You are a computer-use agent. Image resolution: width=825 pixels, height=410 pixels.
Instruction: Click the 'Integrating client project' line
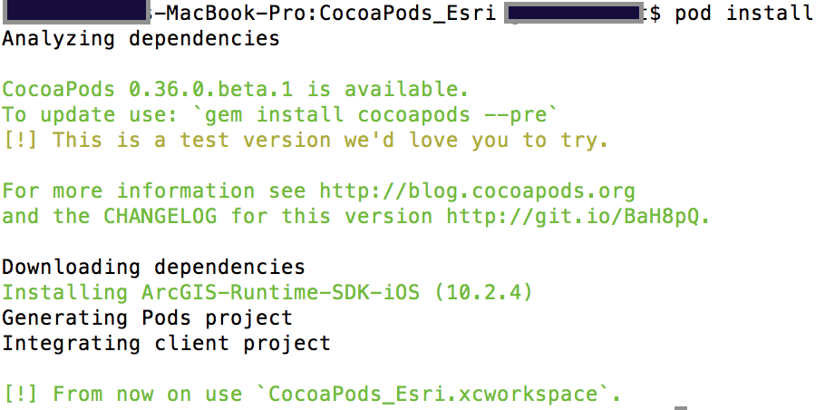pyautogui.click(x=166, y=343)
